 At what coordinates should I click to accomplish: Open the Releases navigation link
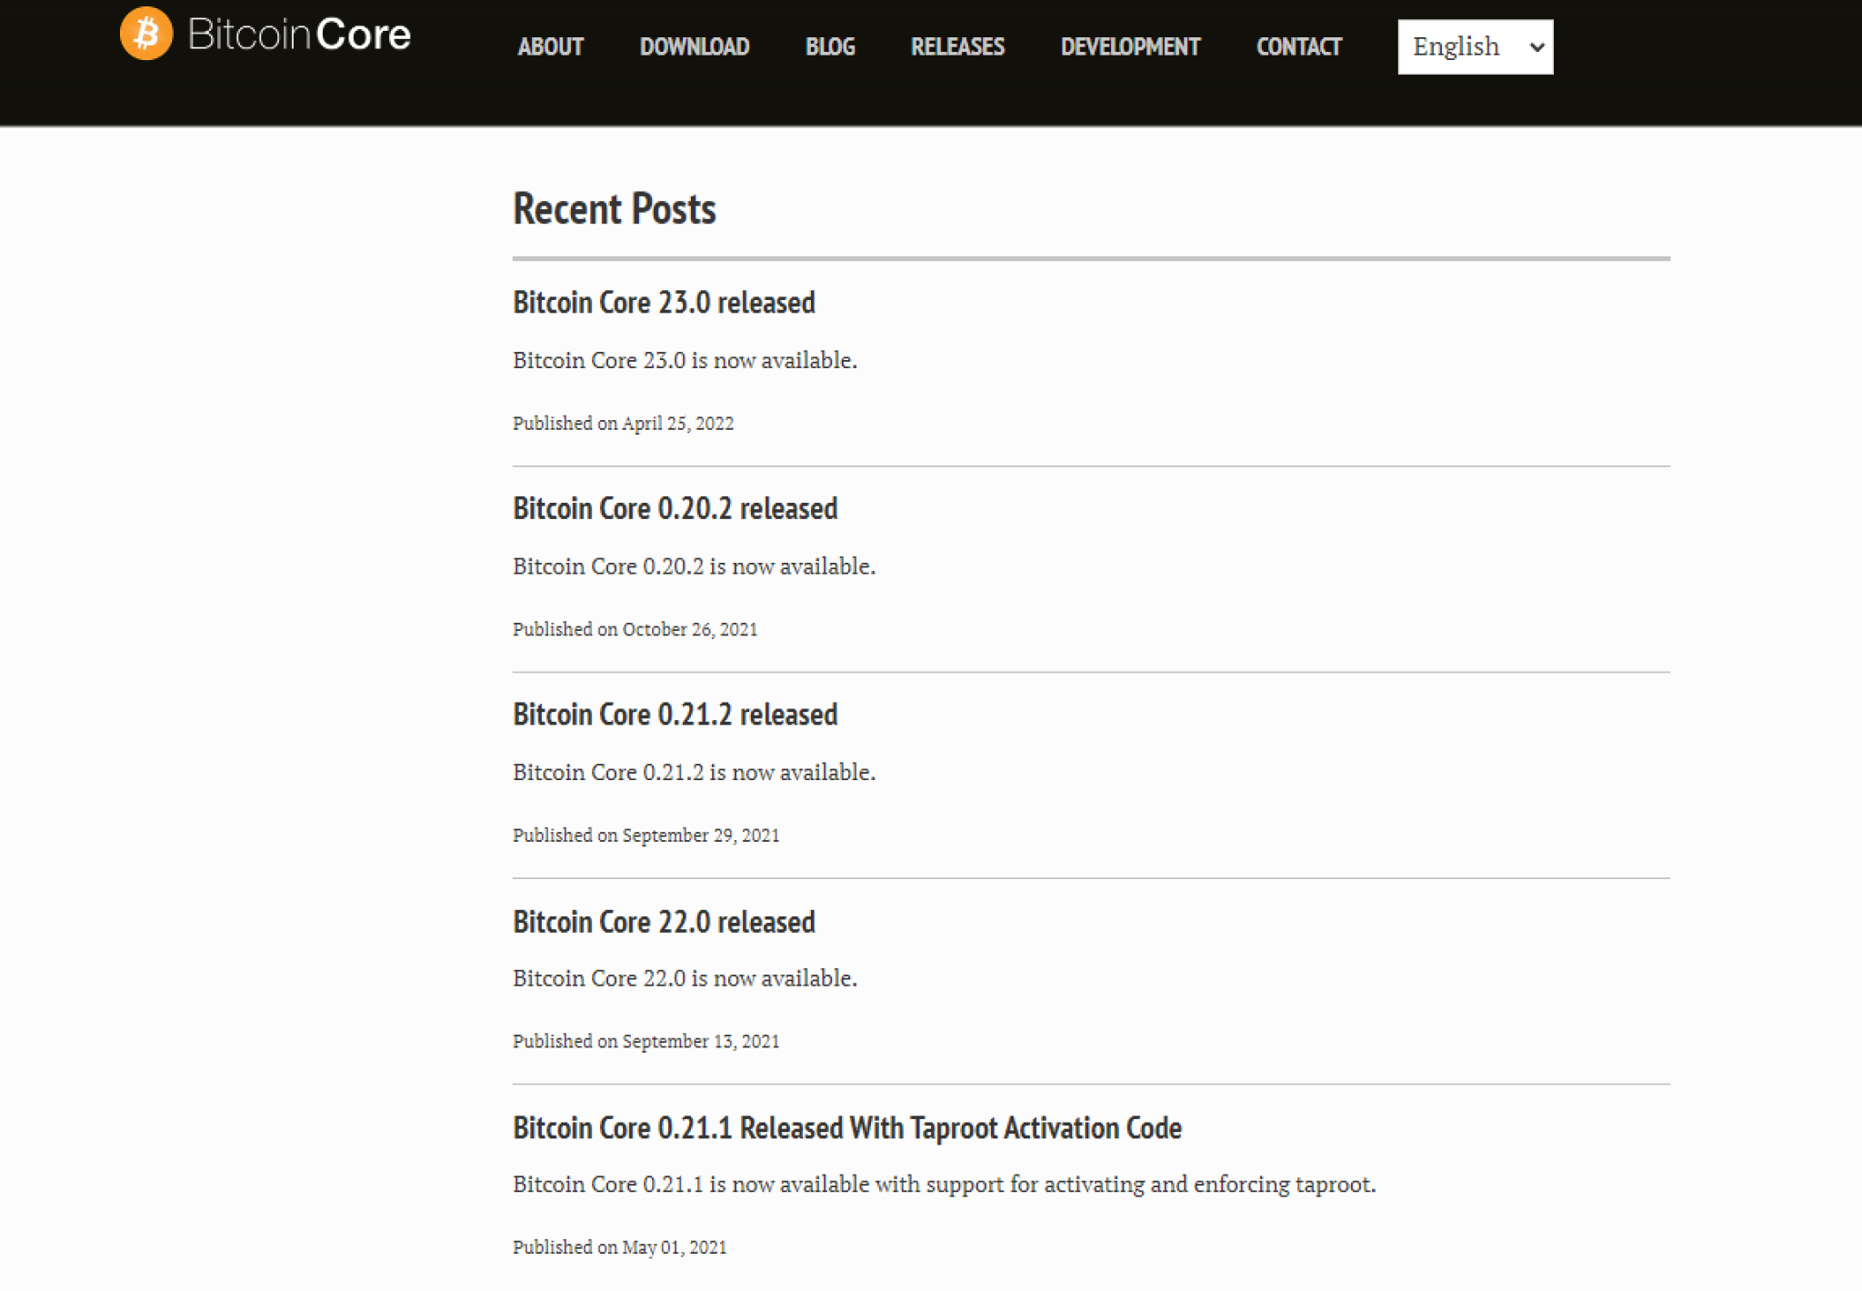point(957,46)
